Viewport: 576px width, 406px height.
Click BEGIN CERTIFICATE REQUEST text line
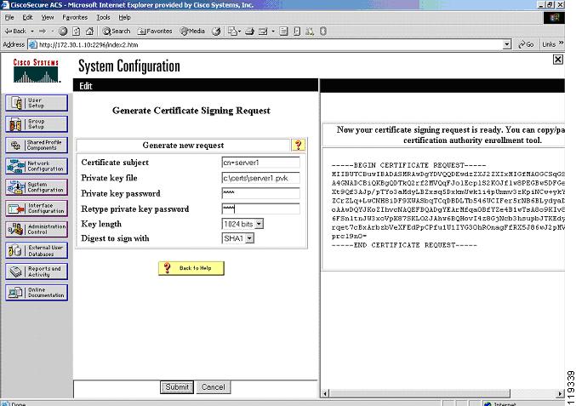408,165
